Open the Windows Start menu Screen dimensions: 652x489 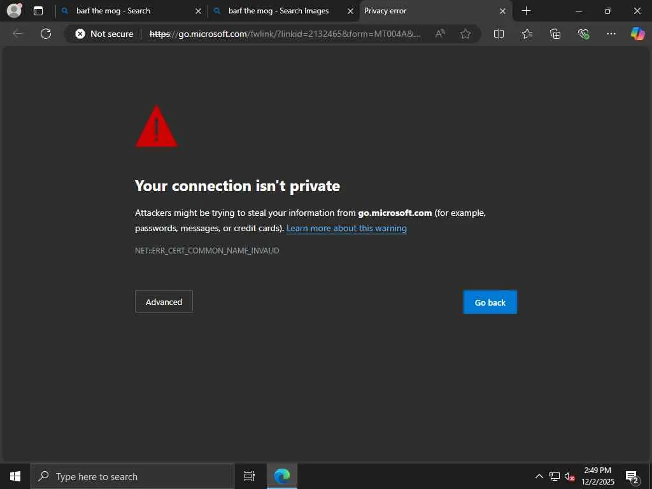[x=15, y=476]
